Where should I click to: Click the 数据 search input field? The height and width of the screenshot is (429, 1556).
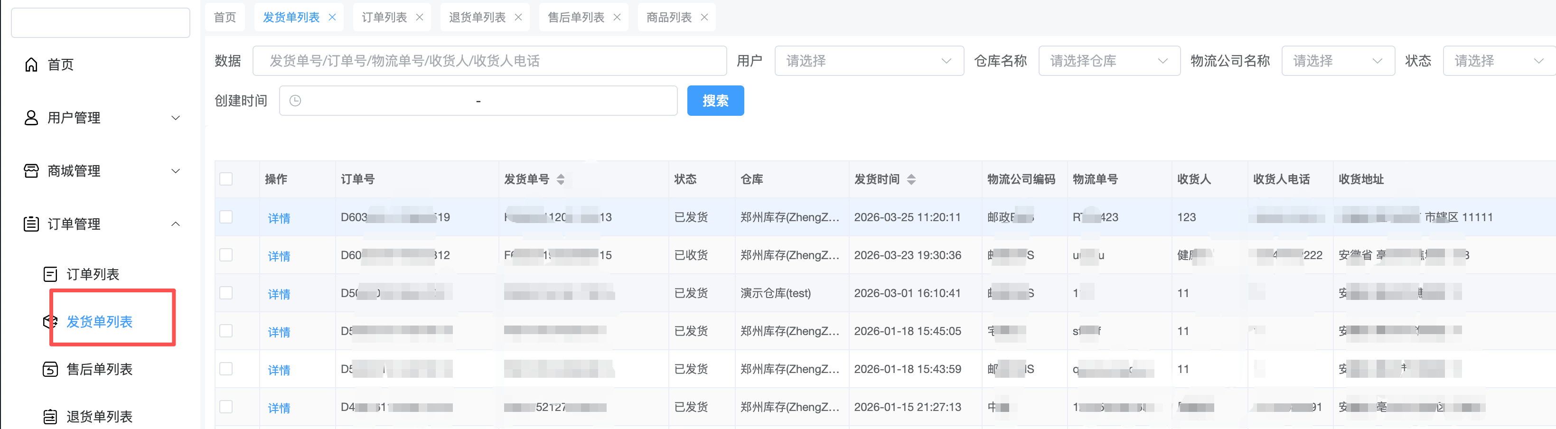pos(489,61)
